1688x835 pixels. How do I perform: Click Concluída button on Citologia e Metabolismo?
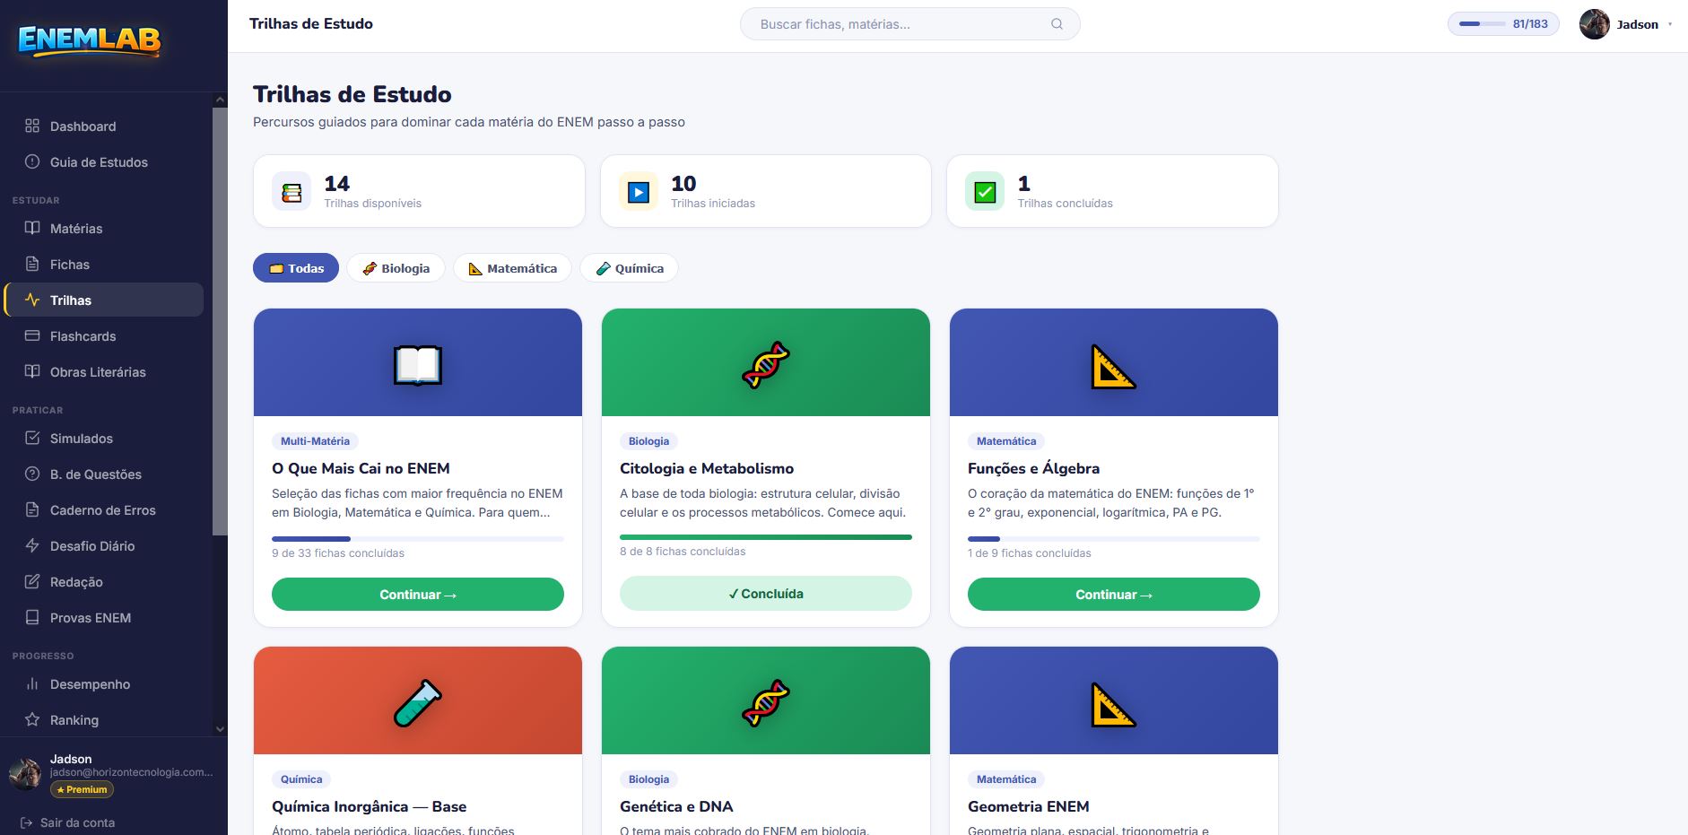tap(766, 593)
